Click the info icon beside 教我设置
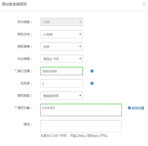The image size is (148, 146). point(129,108)
